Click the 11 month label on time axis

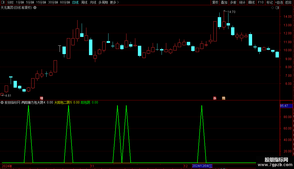pyautogui.click(x=92, y=166)
